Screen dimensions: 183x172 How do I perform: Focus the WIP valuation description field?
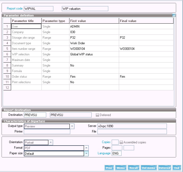(x=85, y=9)
